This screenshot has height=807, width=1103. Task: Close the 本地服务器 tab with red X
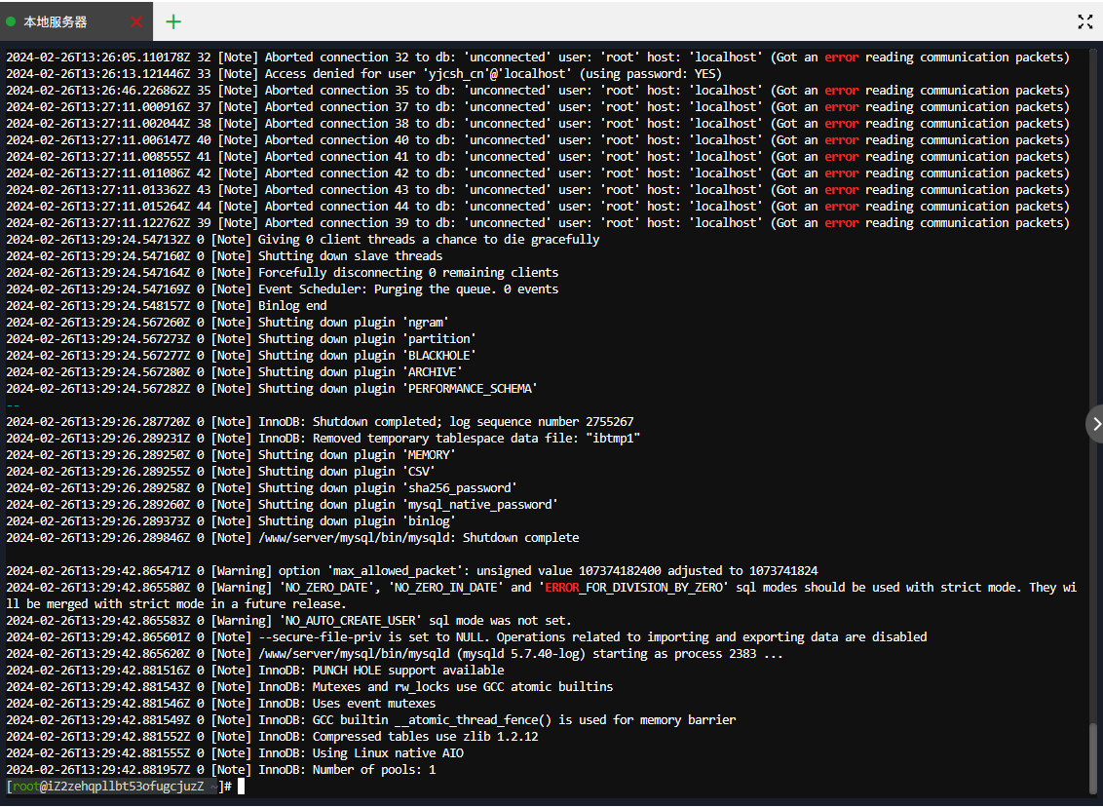point(136,21)
